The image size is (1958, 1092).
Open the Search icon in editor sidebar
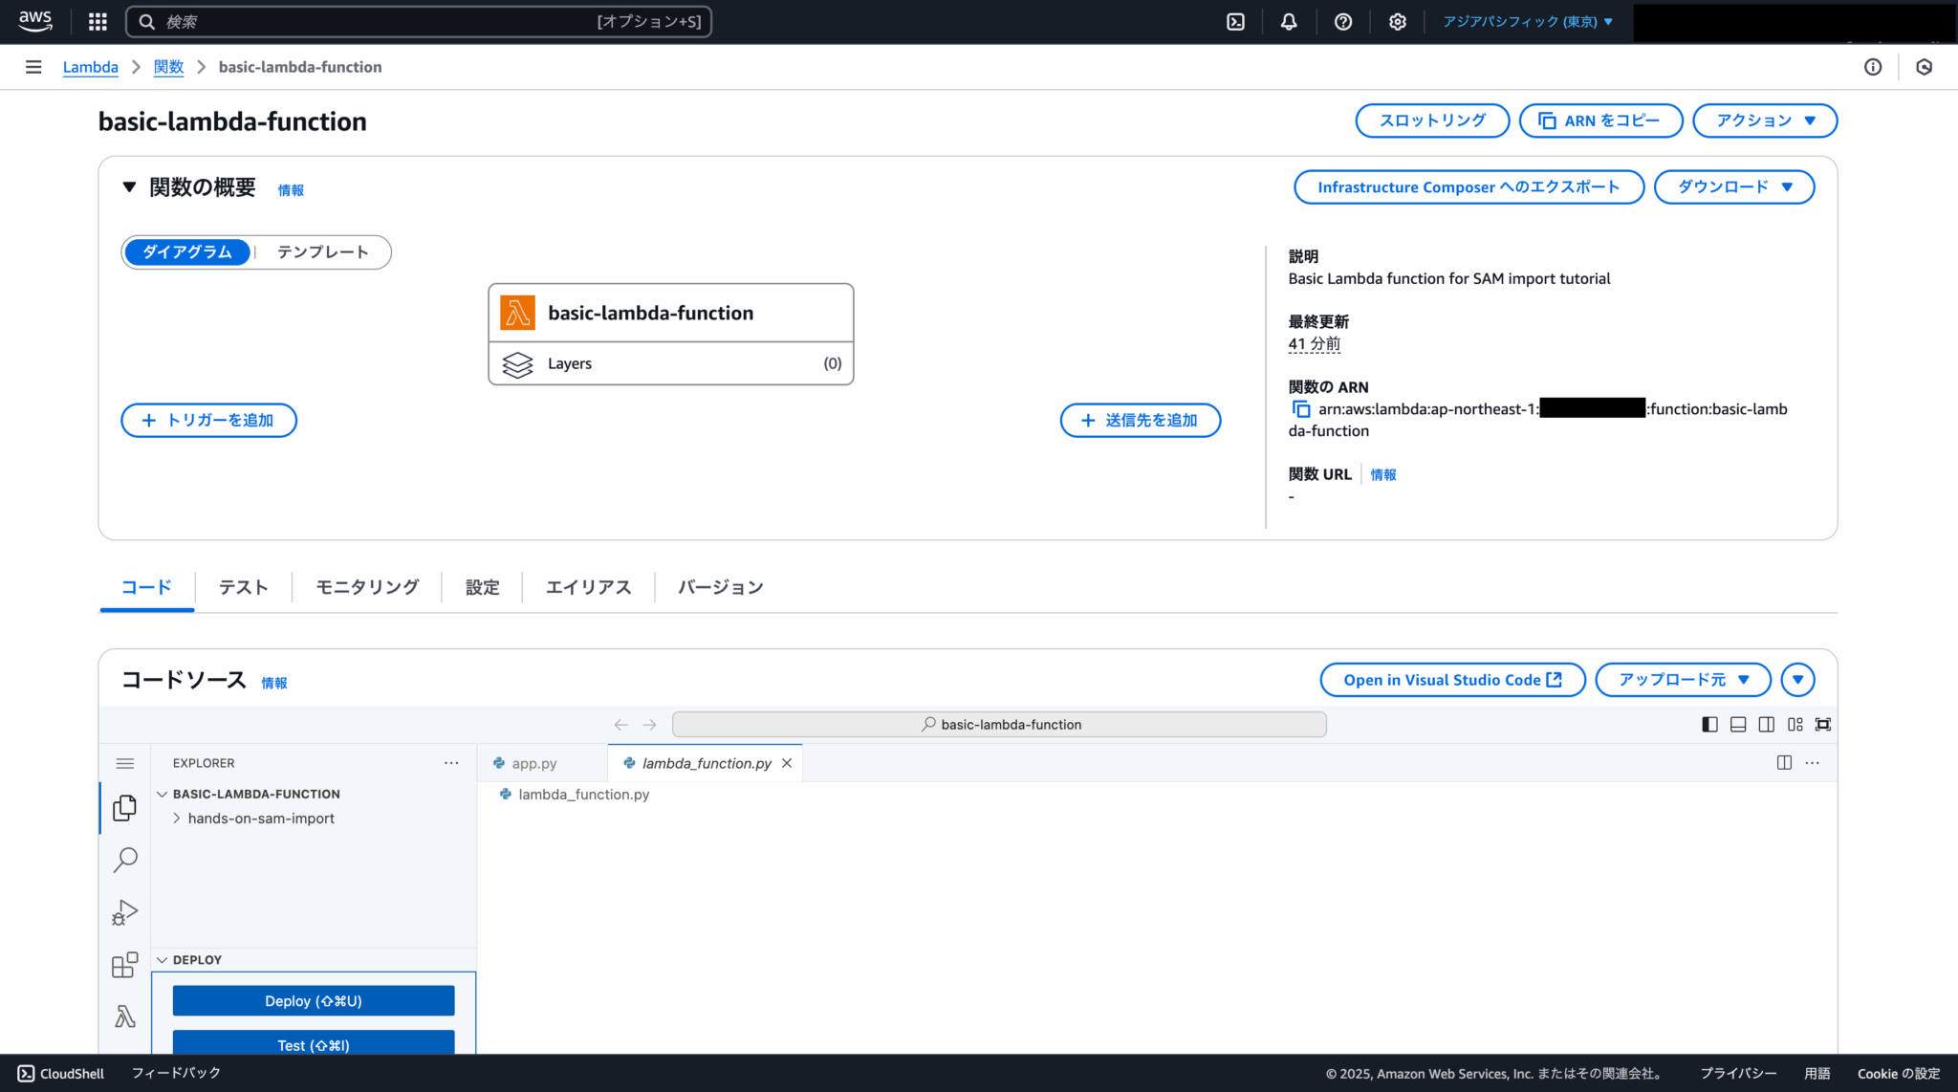point(125,860)
